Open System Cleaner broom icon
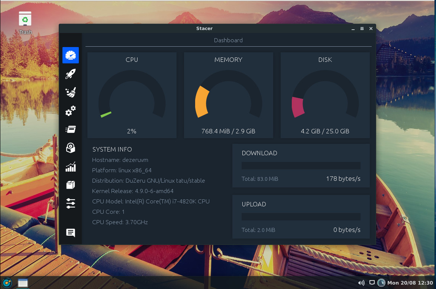This screenshot has height=289, width=436. tap(71, 93)
